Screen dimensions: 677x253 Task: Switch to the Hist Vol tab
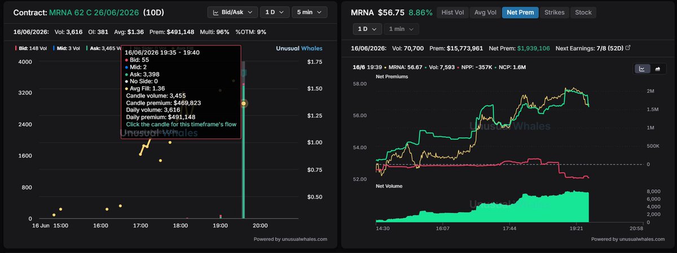(452, 12)
